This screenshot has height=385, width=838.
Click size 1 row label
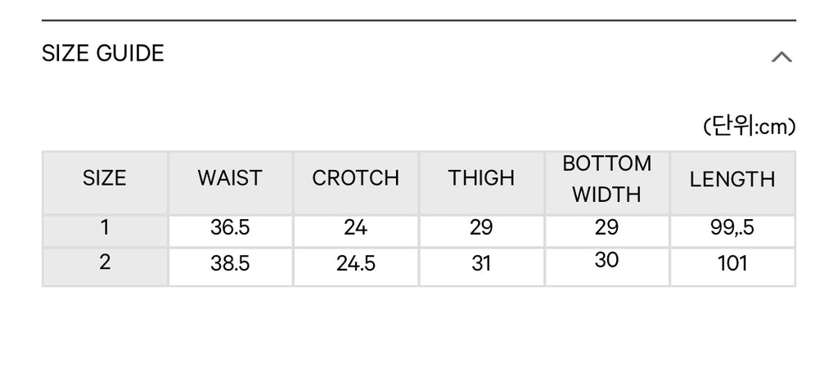105,231
